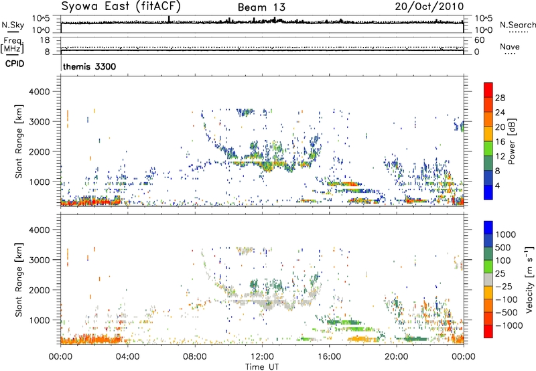Click the "4" label on the power color bar
This screenshot has width=536, height=371.
click(497, 186)
